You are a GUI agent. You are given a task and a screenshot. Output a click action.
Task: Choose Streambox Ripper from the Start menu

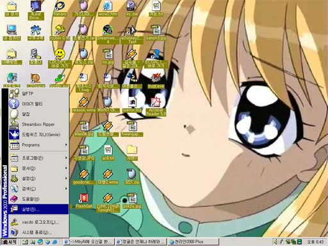[39, 124]
